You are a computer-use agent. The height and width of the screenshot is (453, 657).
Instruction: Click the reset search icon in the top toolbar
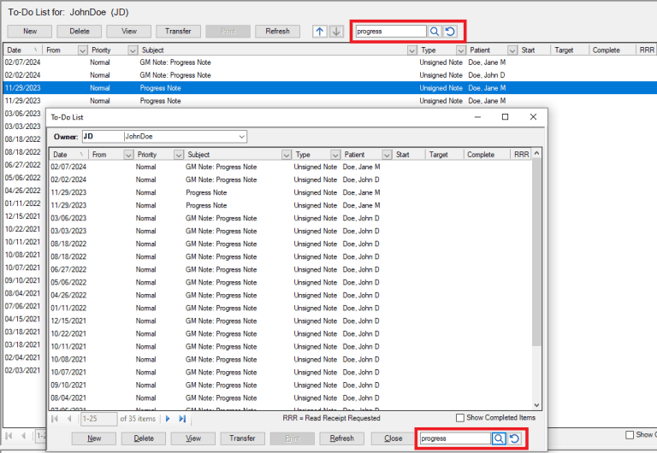(x=450, y=32)
